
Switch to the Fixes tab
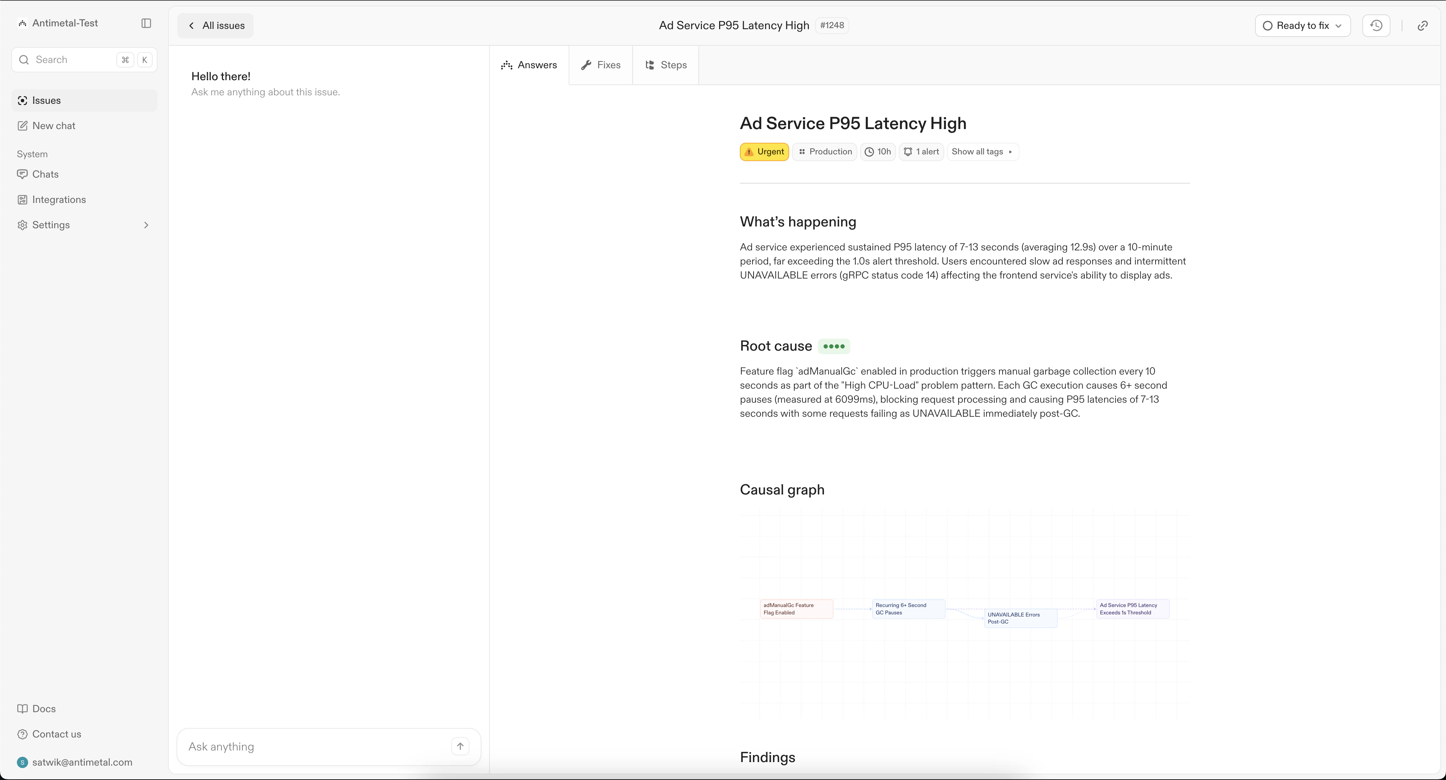(x=601, y=65)
